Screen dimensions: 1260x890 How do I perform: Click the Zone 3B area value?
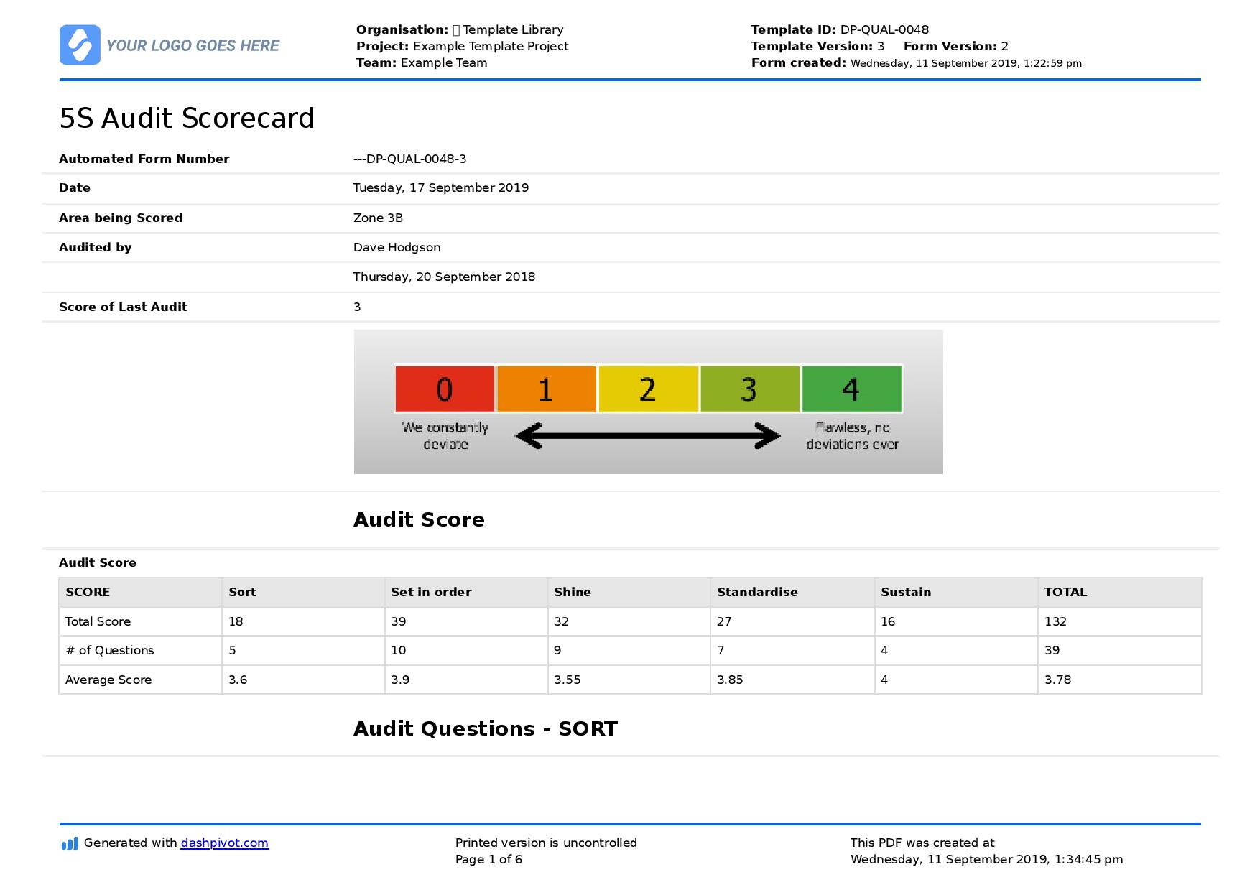378,218
